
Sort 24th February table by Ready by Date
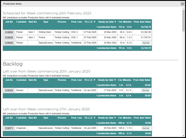tap(107, 22)
